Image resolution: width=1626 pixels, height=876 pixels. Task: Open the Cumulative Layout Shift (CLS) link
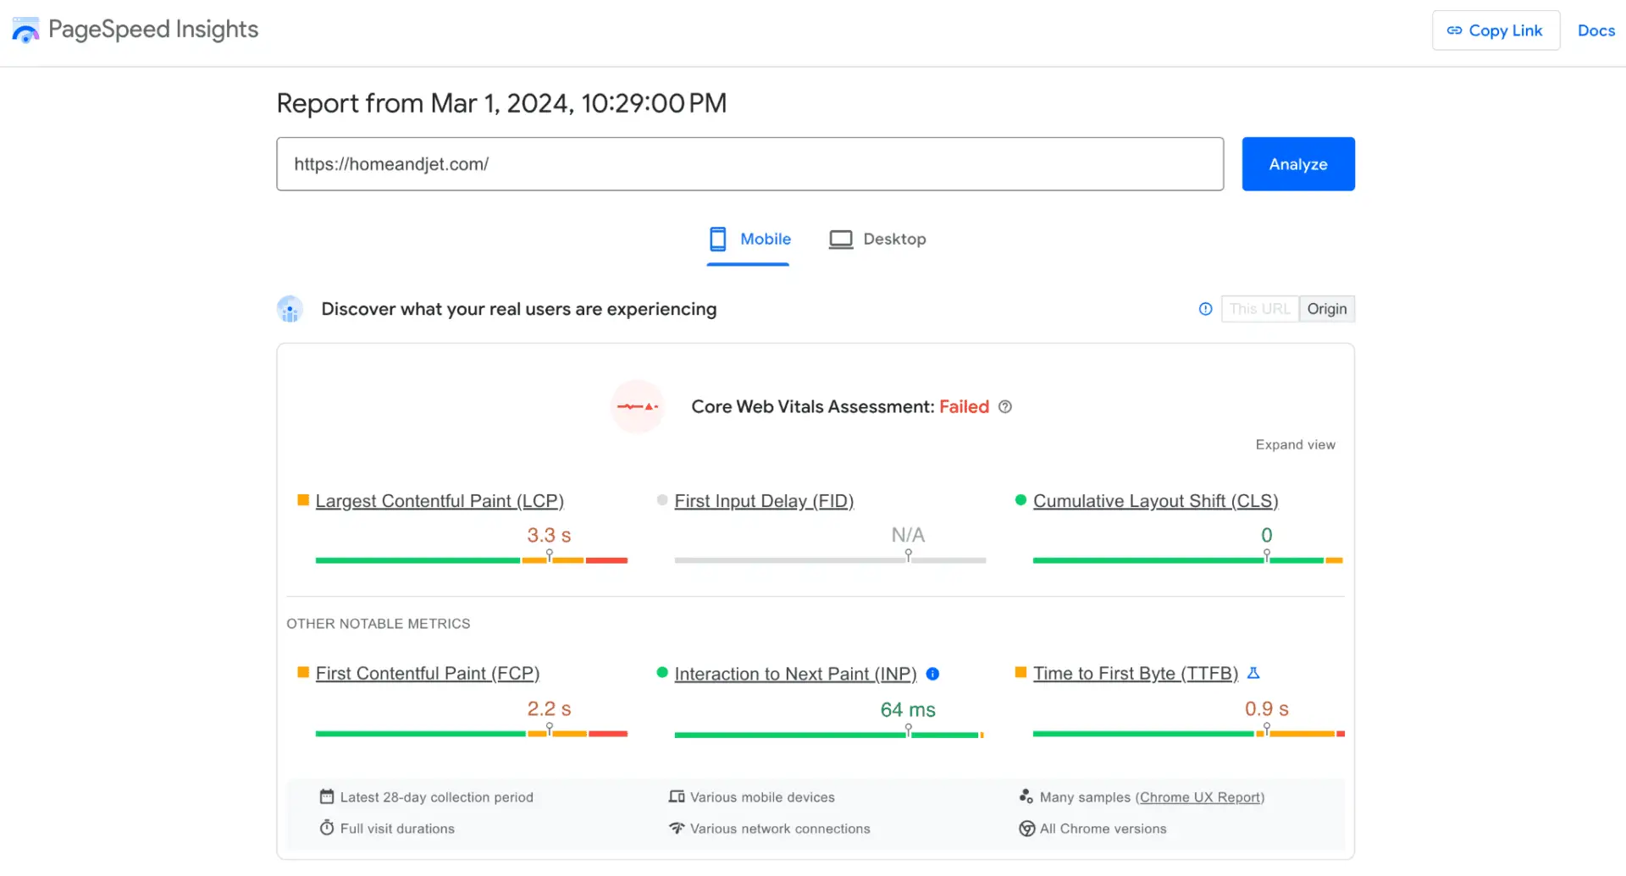pos(1155,501)
